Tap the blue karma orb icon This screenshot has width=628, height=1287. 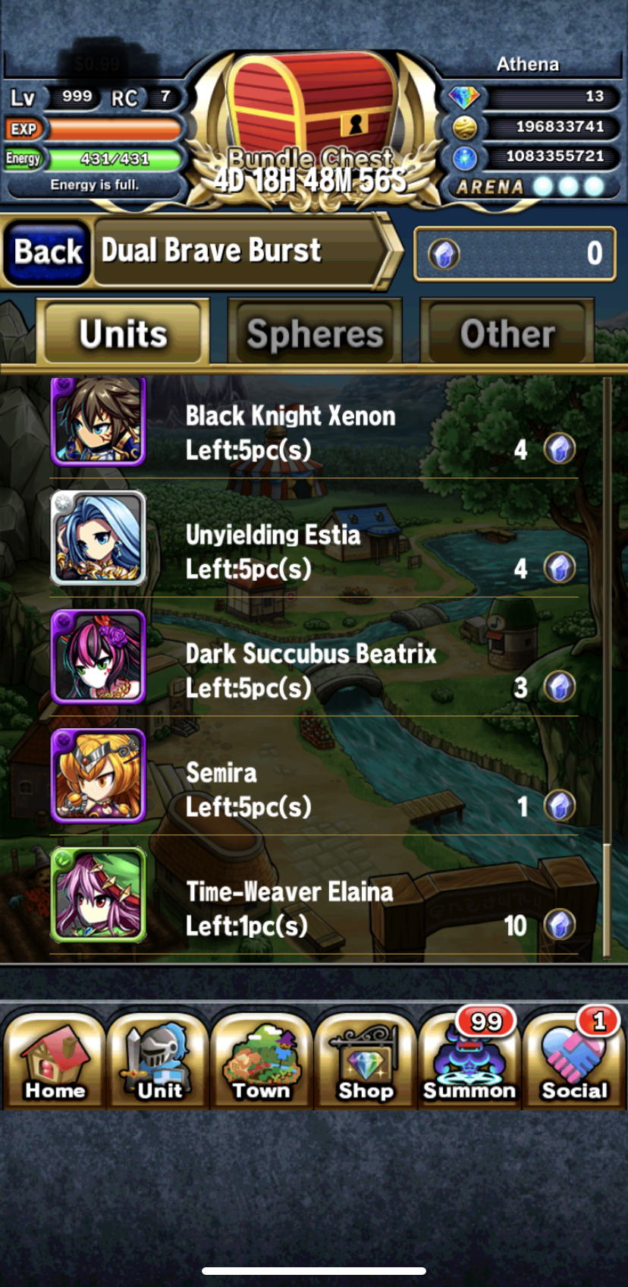pos(464,157)
